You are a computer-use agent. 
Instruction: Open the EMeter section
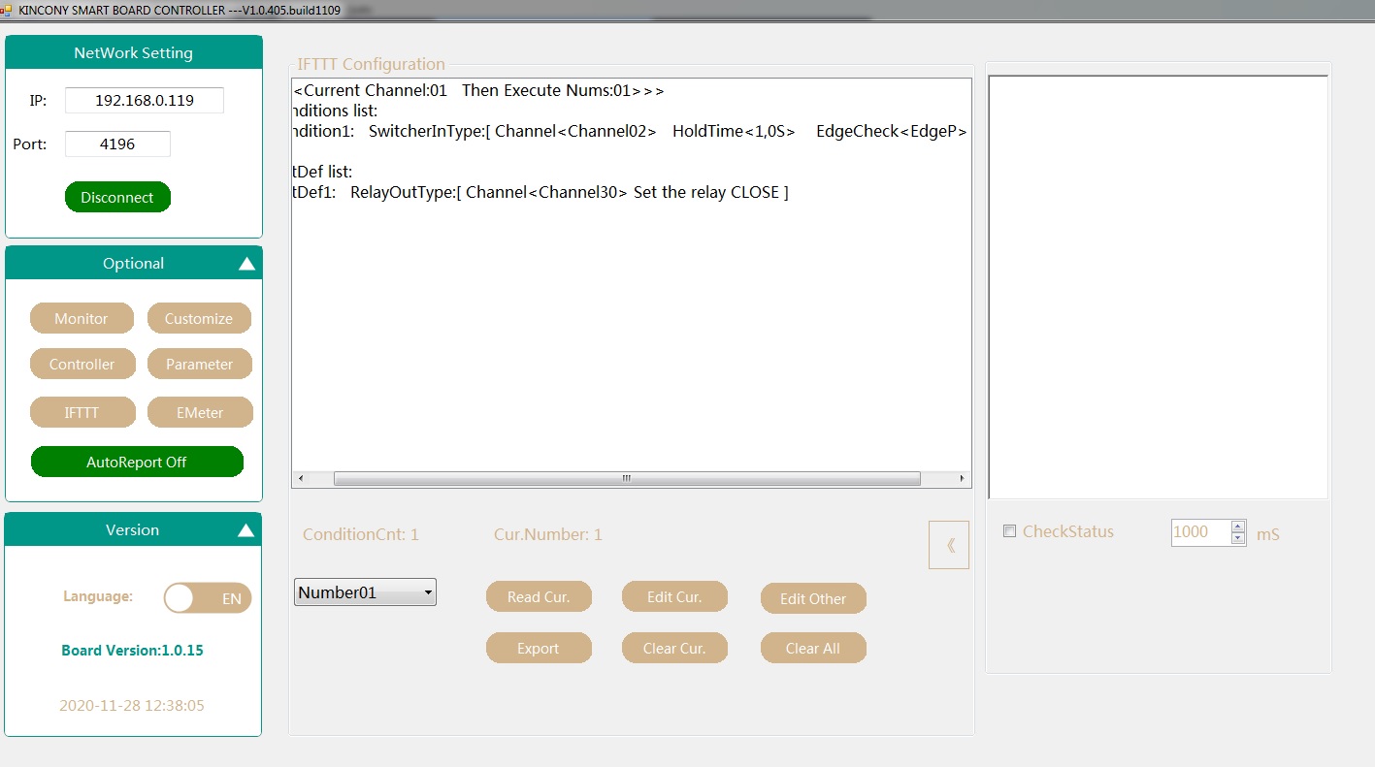(x=200, y=412)
